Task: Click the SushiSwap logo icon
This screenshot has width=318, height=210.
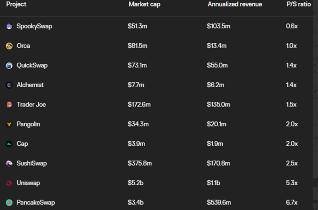Action: pyautogui.click(x=9, y=163)
